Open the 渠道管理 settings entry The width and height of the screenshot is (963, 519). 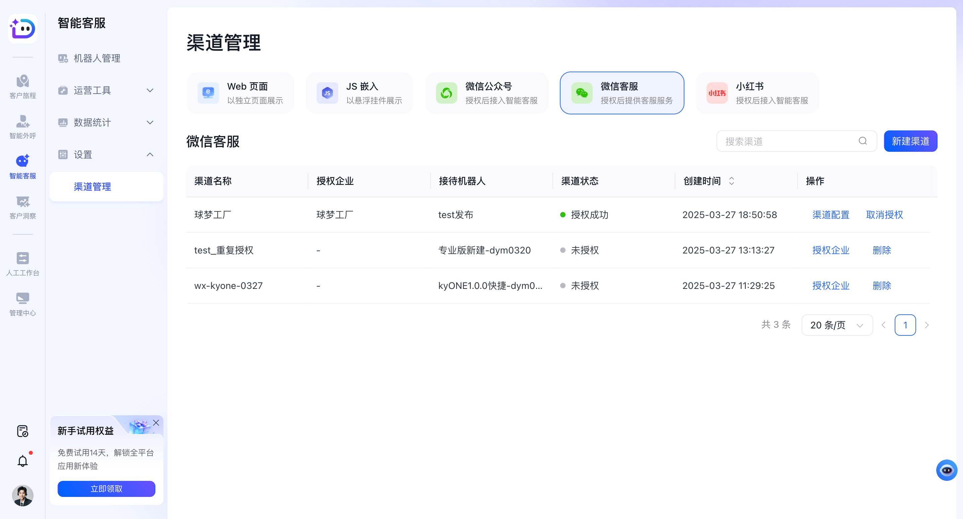[x=92, y=187]
